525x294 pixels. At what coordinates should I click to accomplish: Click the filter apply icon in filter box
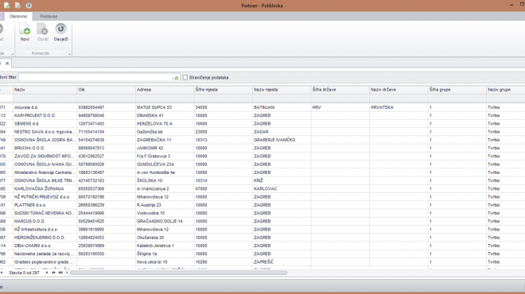[176, 78]
